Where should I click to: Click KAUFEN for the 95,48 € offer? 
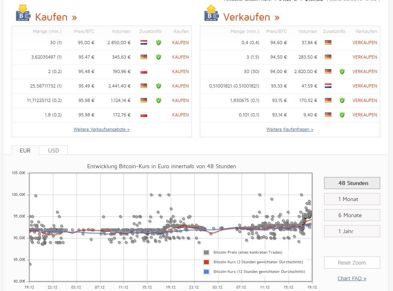(x=180, y=71)
